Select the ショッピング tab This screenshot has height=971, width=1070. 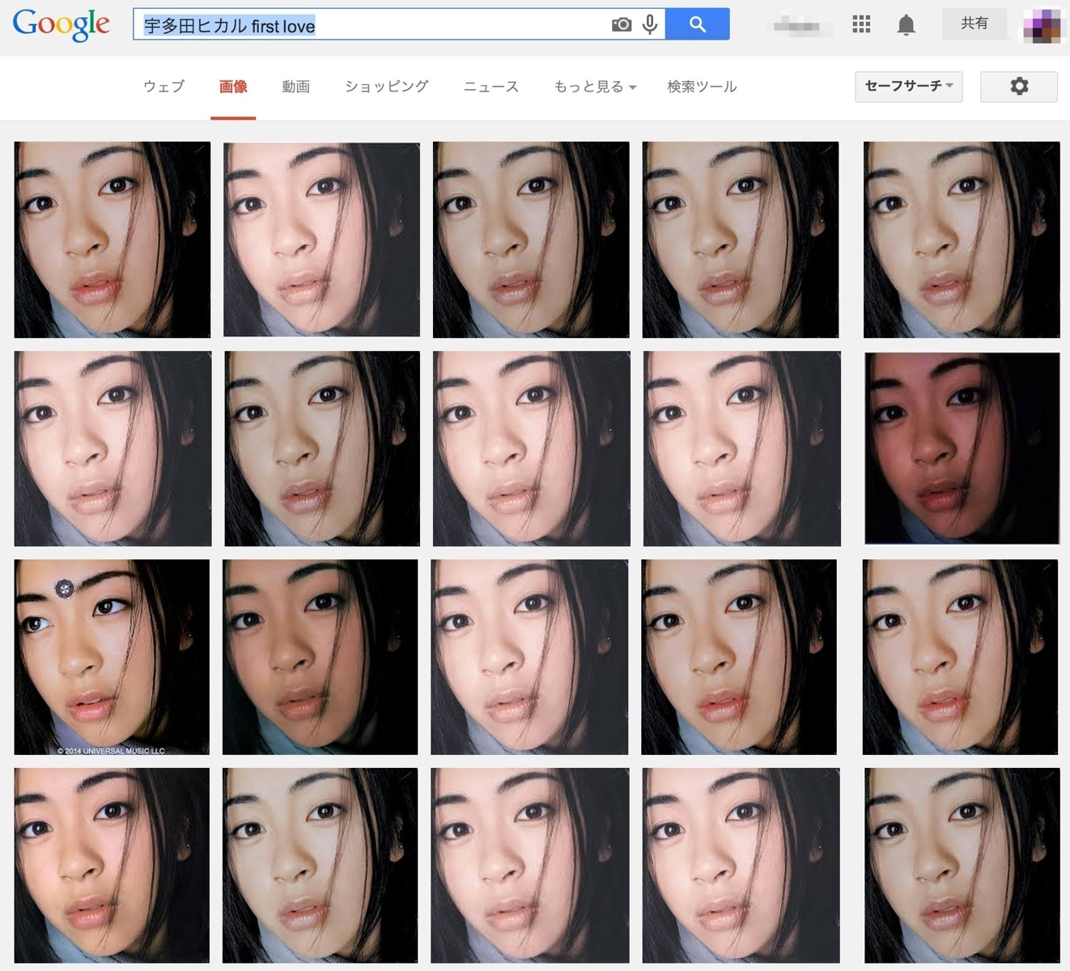(x=386, y=87)
